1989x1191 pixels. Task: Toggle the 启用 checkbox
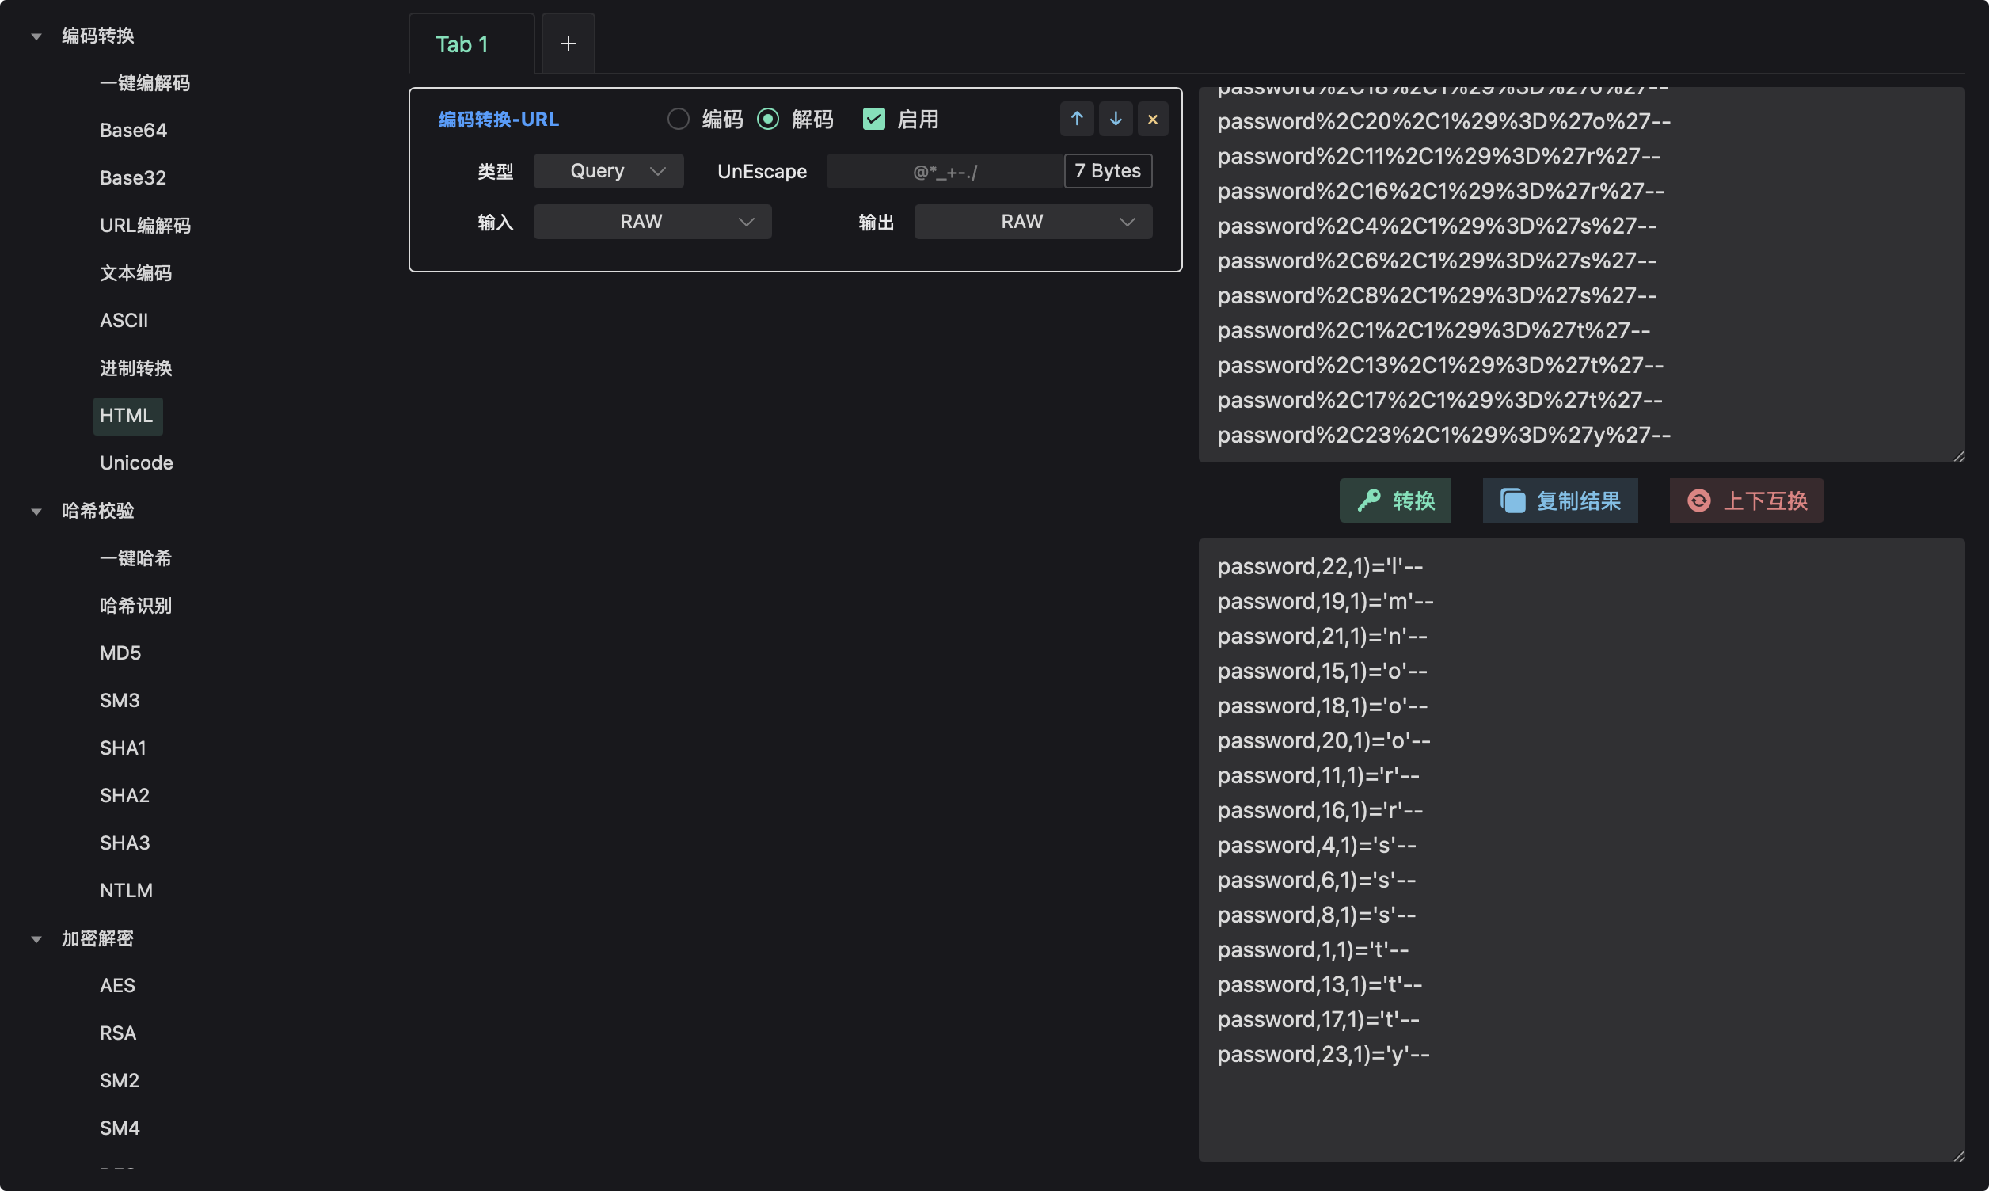tap(873, 119)
